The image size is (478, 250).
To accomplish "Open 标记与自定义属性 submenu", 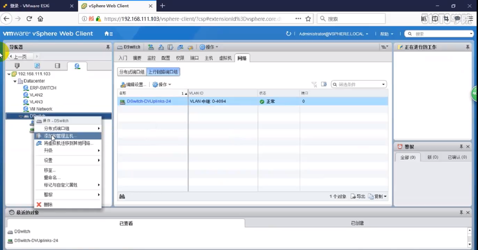I will 68,185.
